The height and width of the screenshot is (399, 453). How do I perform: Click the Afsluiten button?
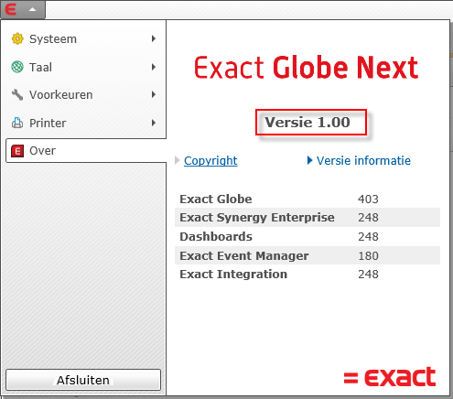[x=83, y=380]
